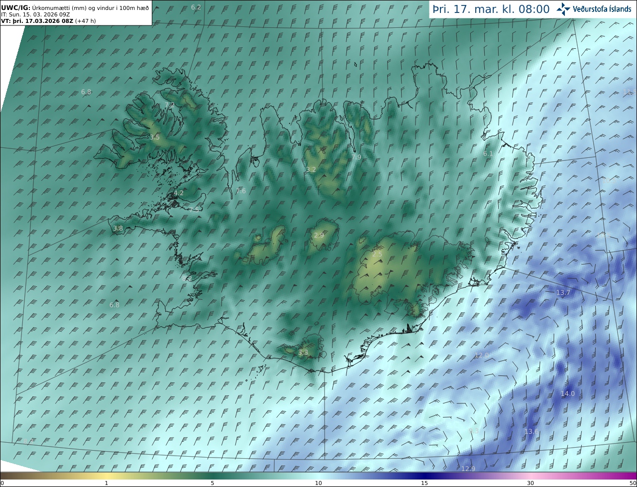The width and height of the screenshot is (637, 487).
Task: Click the '0' tick on the color scale
Action: click(1, 484)
